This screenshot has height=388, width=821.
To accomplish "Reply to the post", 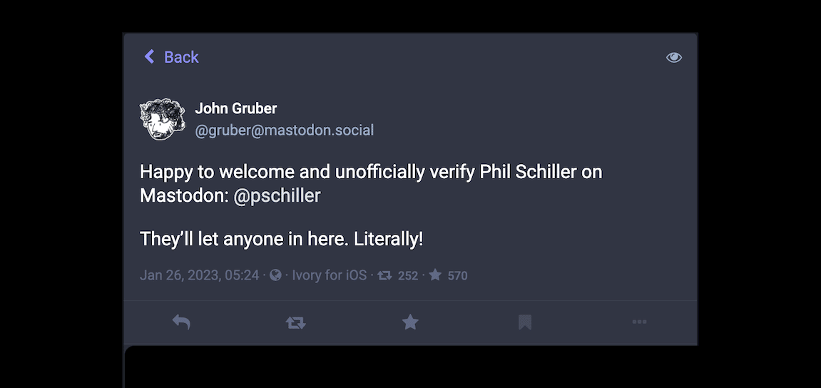I will coord(181,322).
